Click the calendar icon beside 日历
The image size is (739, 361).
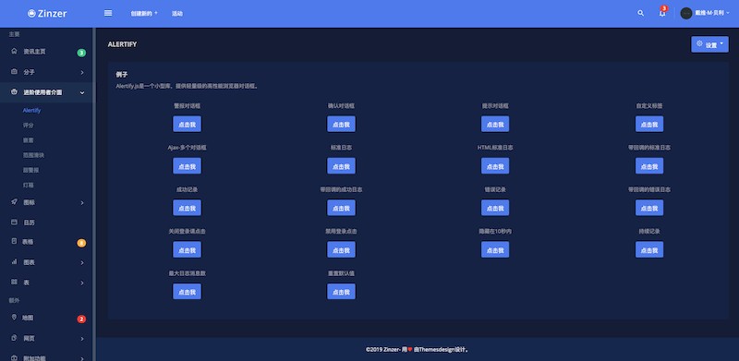(x=14, y=222)
